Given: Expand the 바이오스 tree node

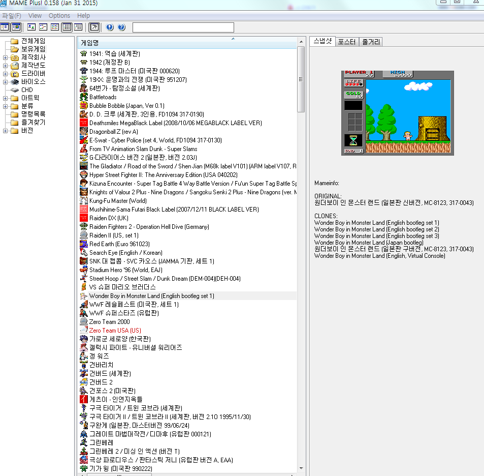Looking at the screenshot, I should click(5, 82).
